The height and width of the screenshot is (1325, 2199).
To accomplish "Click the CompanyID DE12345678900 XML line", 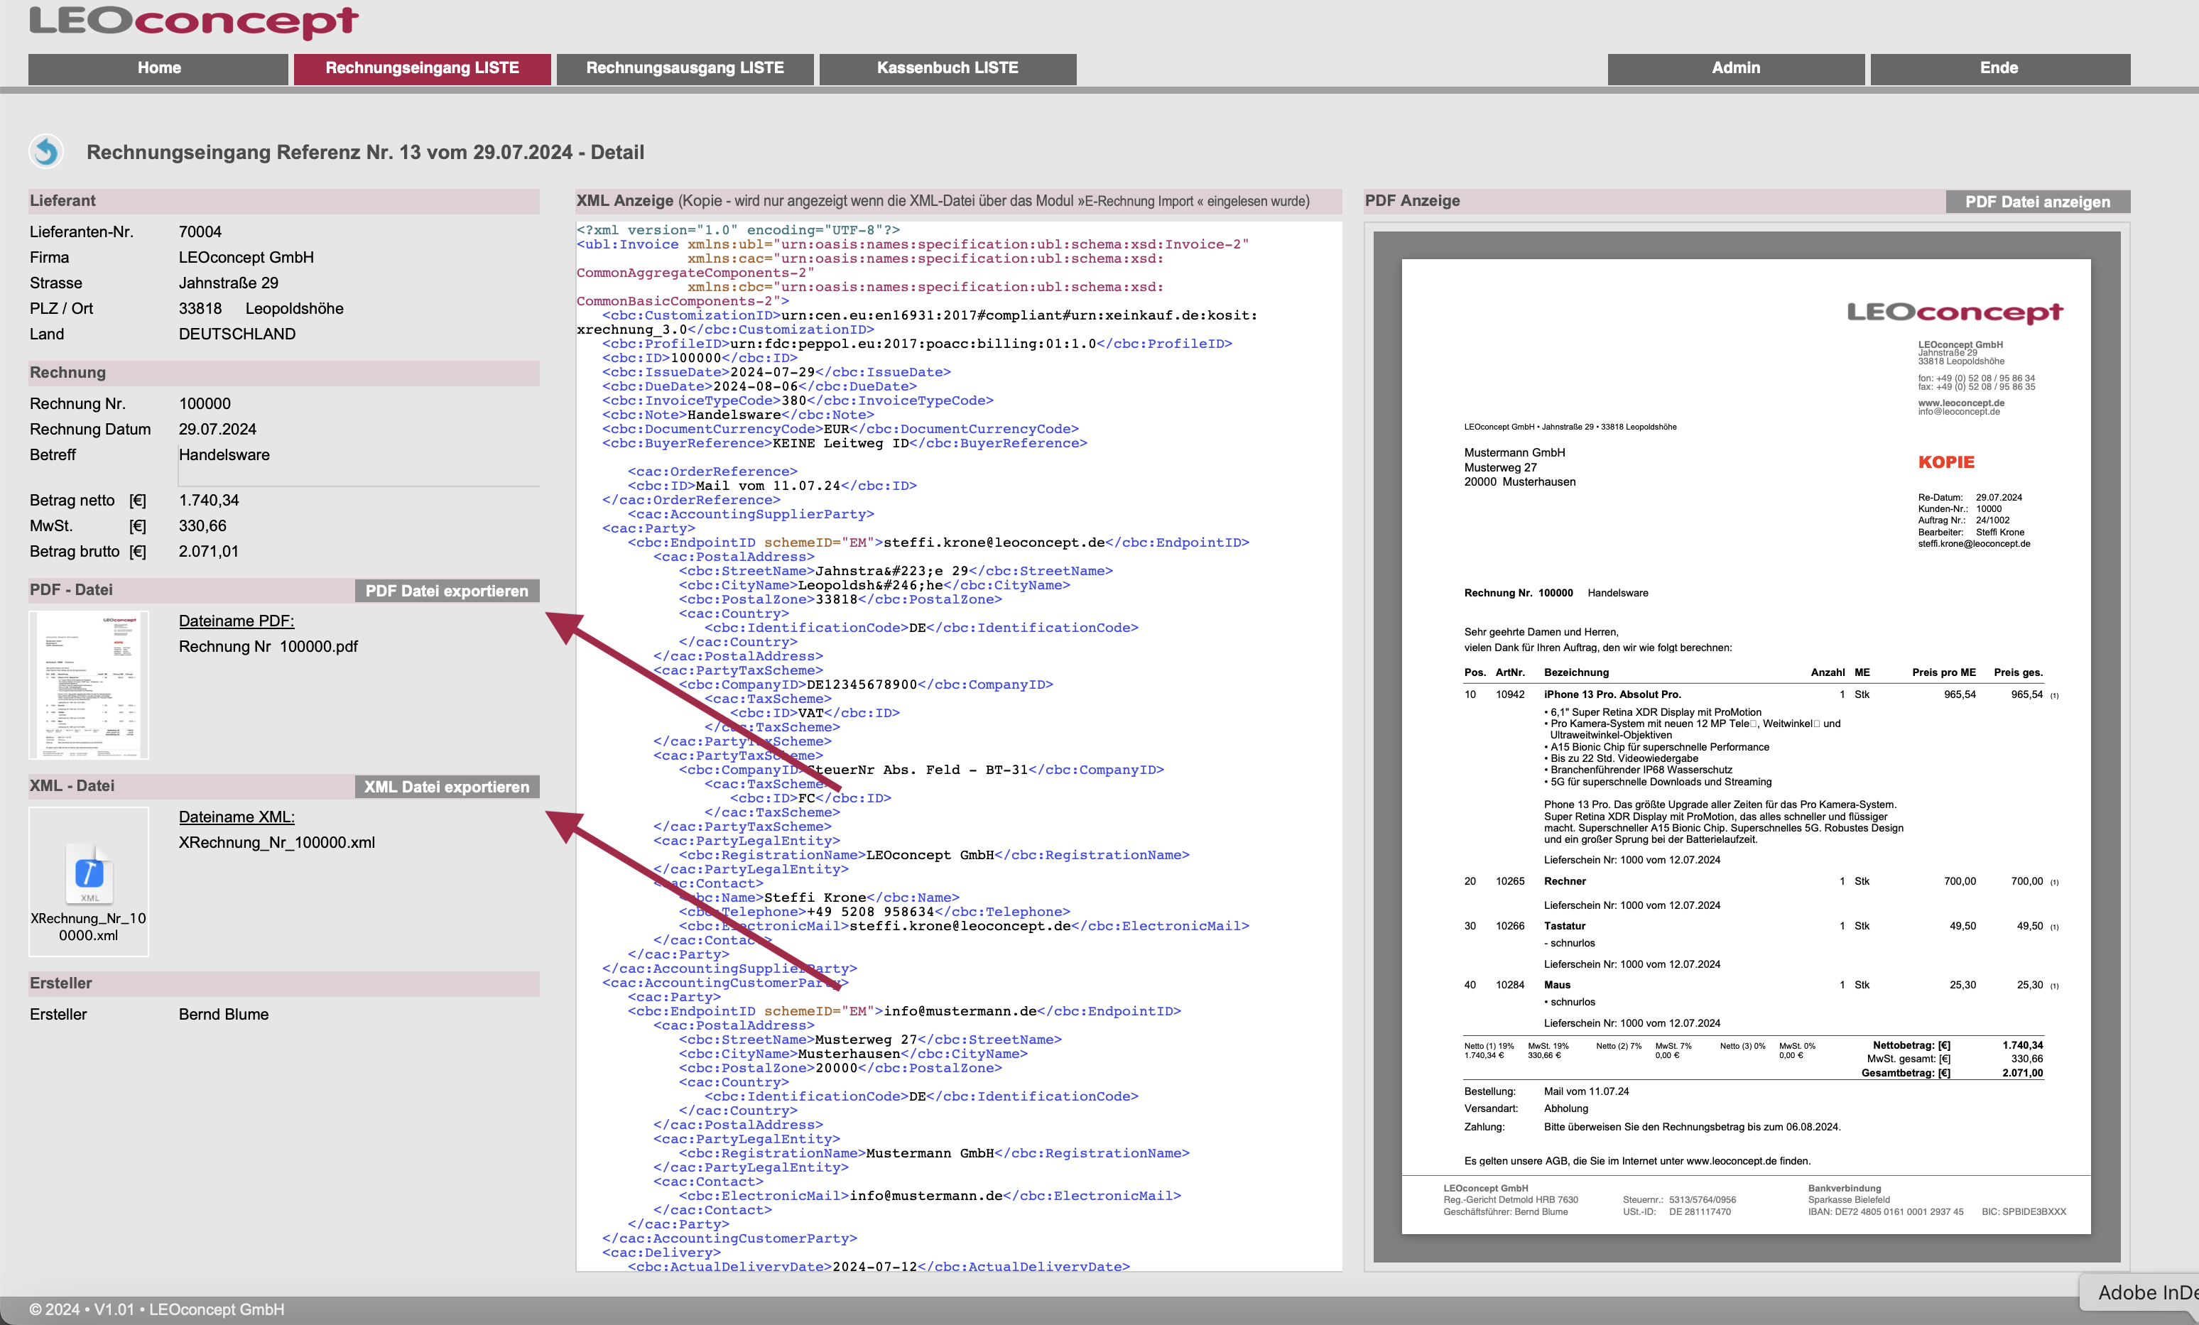I will 866,685.
